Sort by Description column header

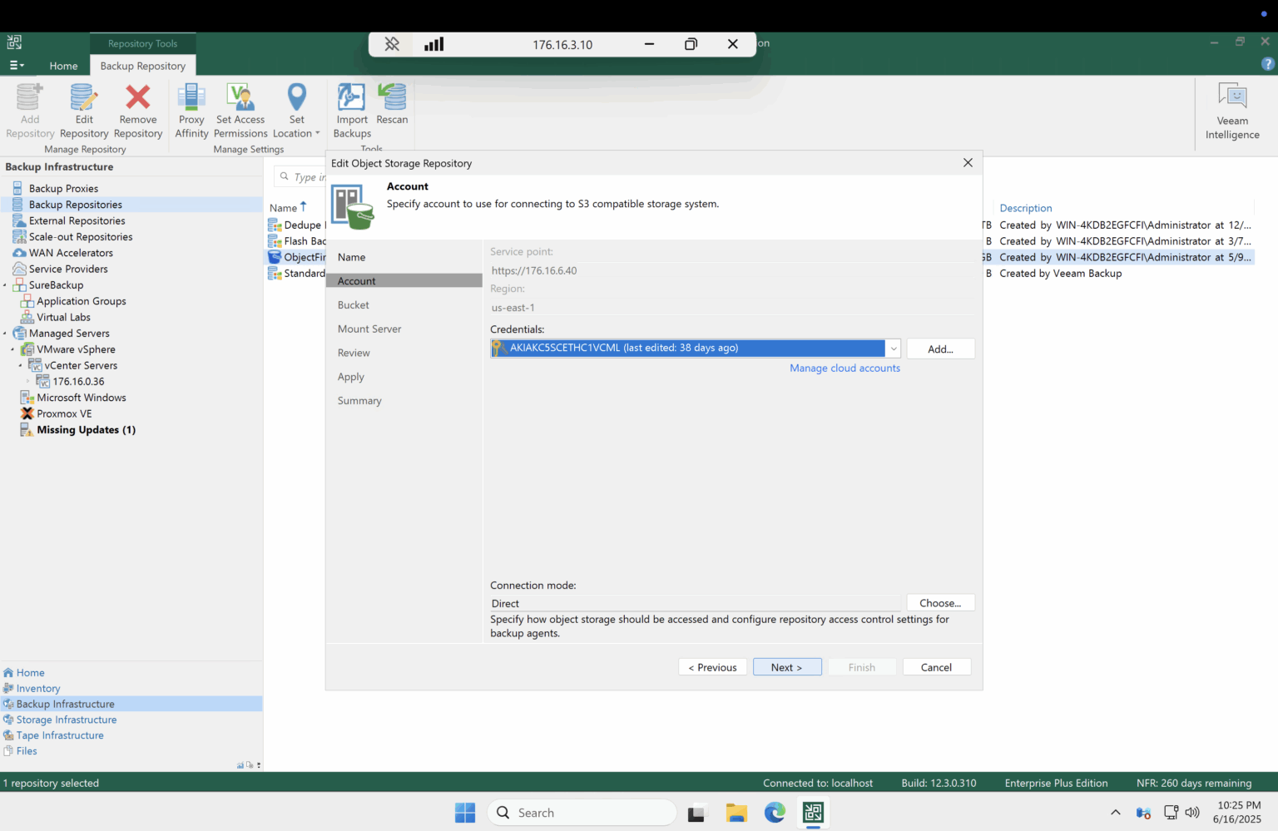[x=1025, y=208]
